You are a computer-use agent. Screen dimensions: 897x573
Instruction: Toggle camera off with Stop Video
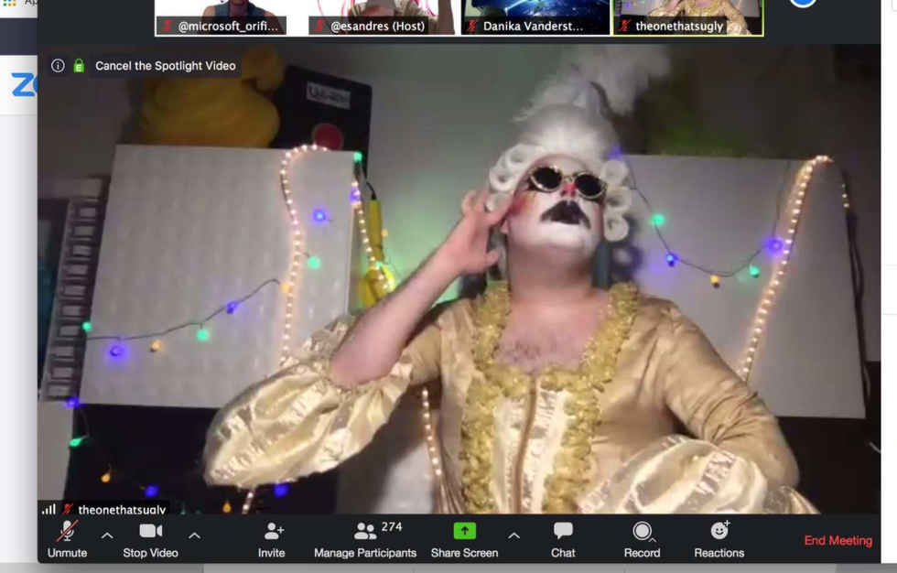[x=150, y=532]
